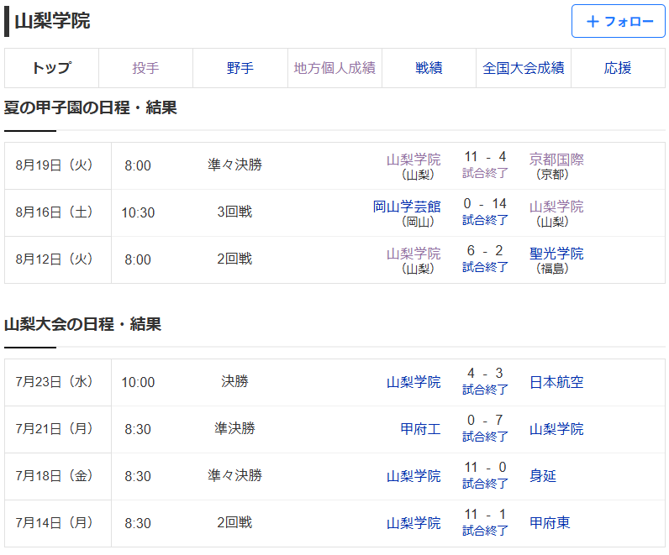Click the 夏の甲子園の日程・結果 heading
This screenshot has height=555, width=669.
click(x=91, y=107)
